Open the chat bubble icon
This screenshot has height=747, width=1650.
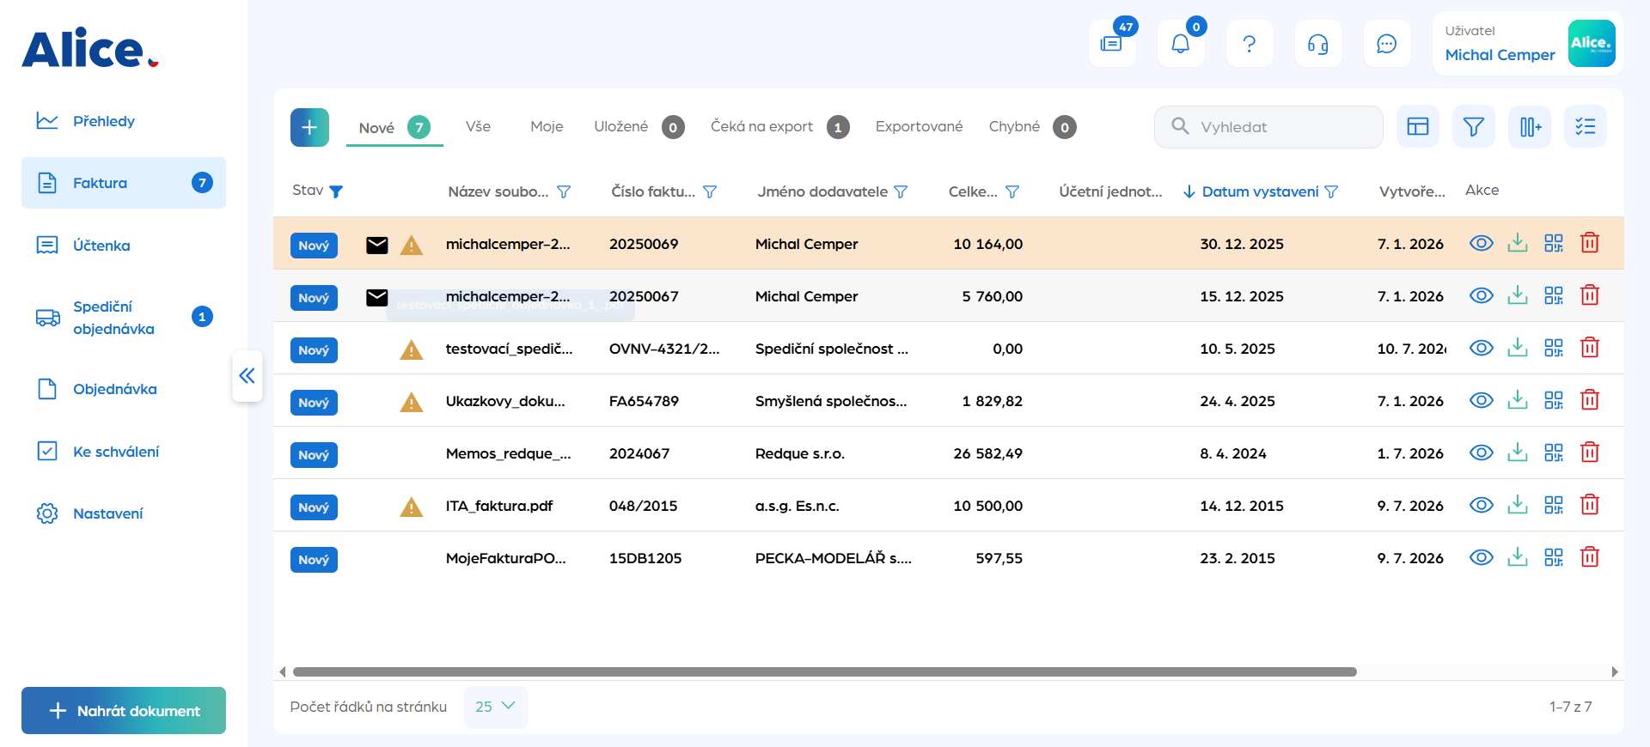tap(1387, 43)
